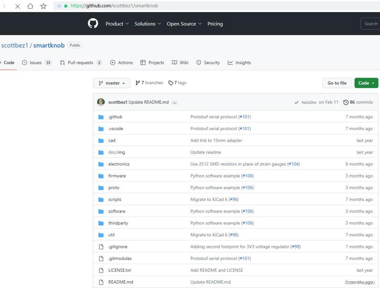Open the Pricing page
Viewport: 380px width, 288px height.
pos(215,24)
